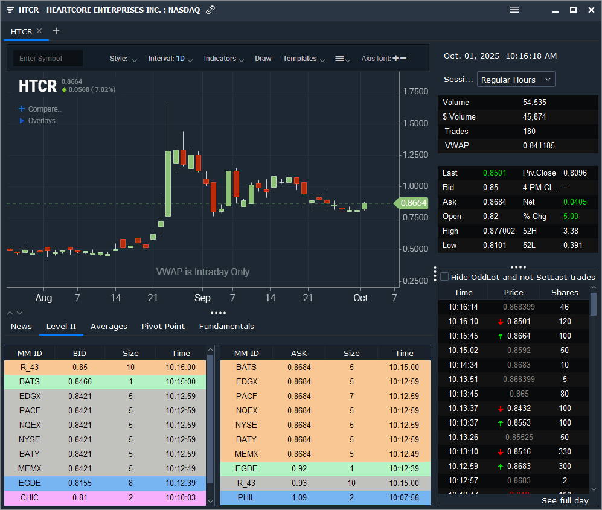The height and width of the screenshot is (510, 602).
Task: Switch to the News tab
Action: coord(22,326)
